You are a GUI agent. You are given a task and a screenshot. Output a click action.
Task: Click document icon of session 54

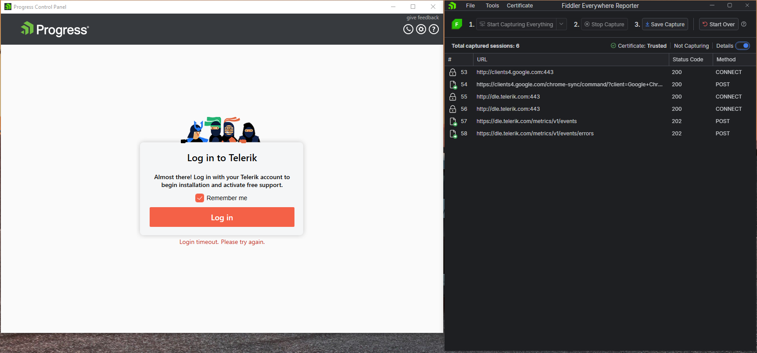coord(453,85)
